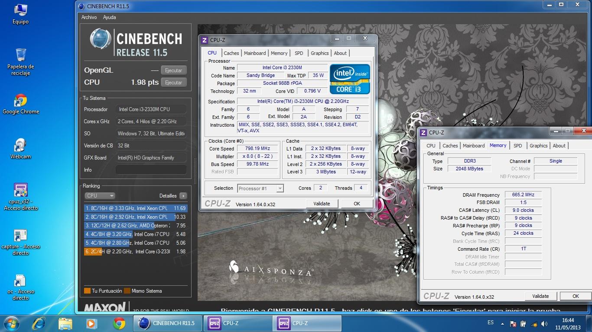Screen dimensions: 592x332
Task: Click the Name field Intel Core i3 2330M
Action: point(282,68)
